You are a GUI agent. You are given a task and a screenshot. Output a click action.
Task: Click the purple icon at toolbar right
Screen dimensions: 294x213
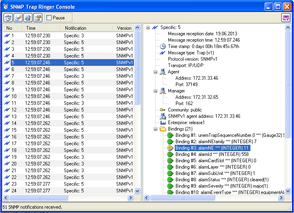(286, 17)
